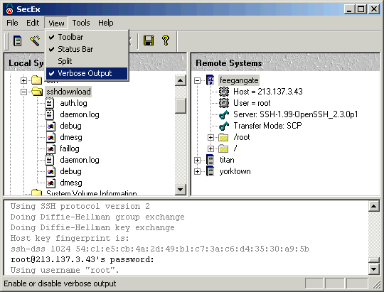Close the open View menu
The height and width of the screenshot is (292, 384).
[x=56, y=23]
